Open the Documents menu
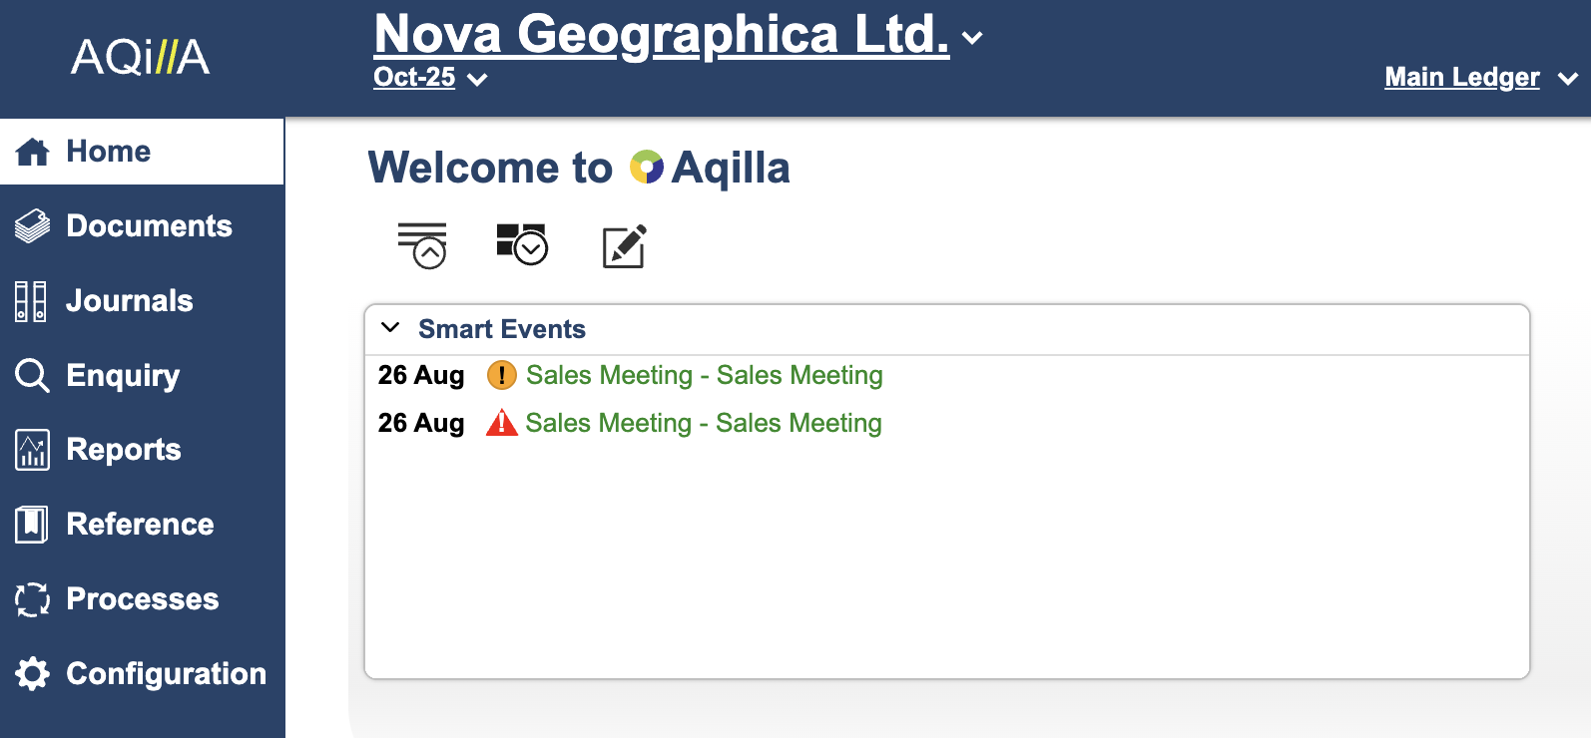 (148, 226)
